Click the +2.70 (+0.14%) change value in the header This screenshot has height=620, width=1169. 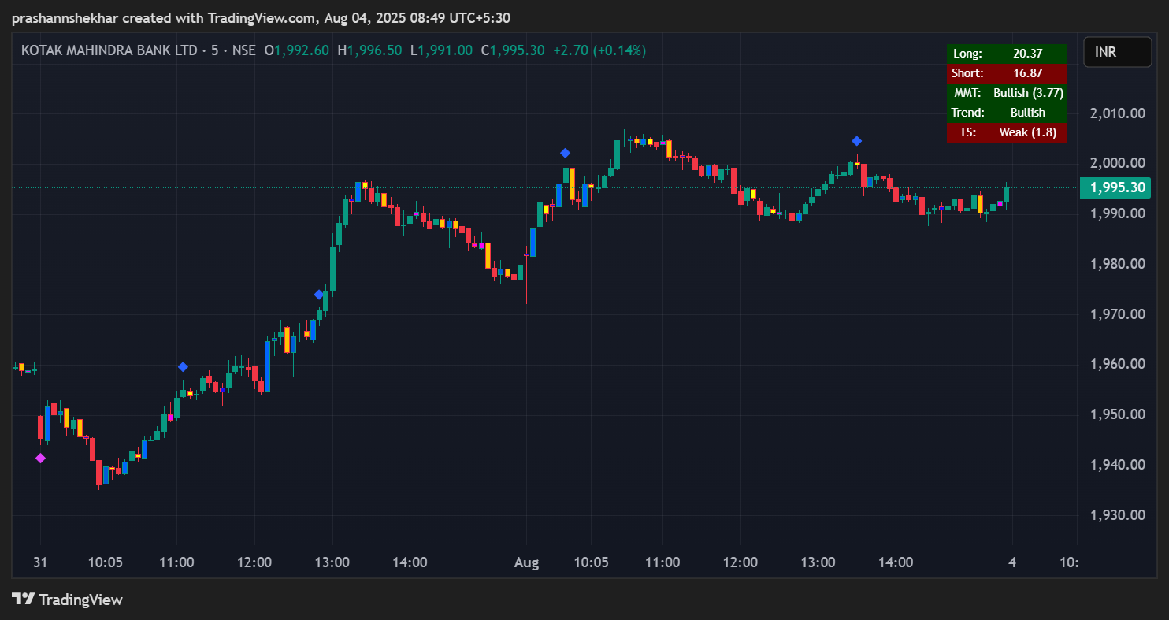tap(599, 50)
